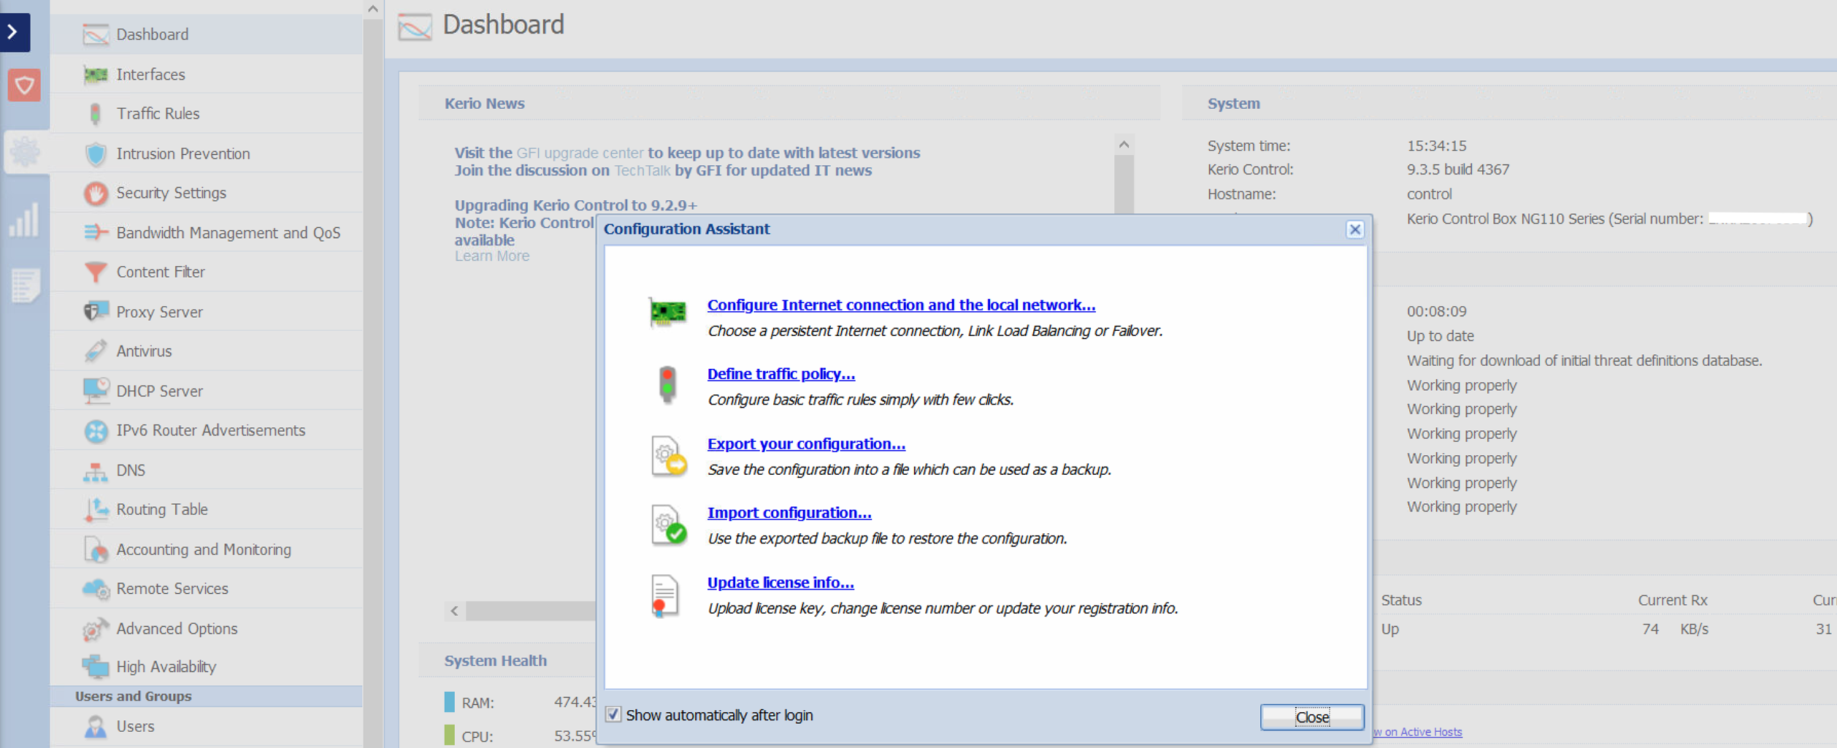Click the Current Rx column header
Viewport: 1837px width, 748px height.
1672,600
